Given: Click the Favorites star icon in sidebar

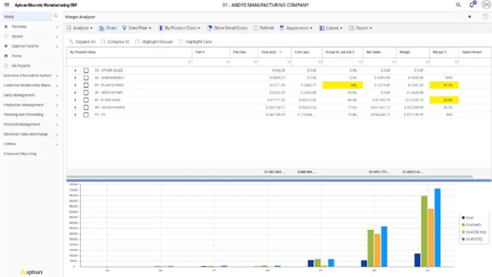Looking at the screenshot, I should 6,26.
